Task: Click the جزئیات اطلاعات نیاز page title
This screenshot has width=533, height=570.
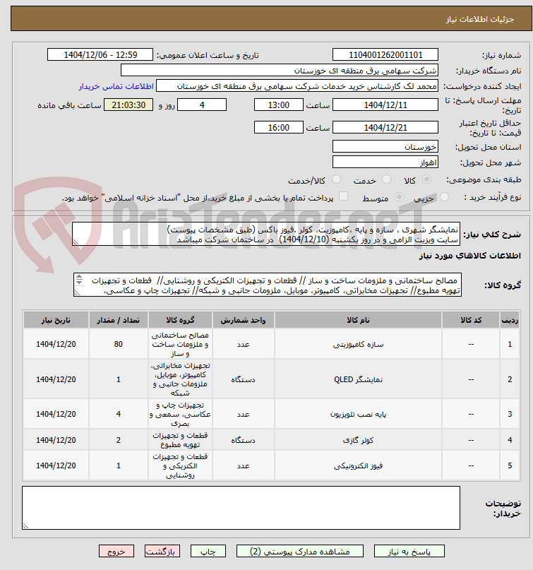Action: (x=480, y=19)
